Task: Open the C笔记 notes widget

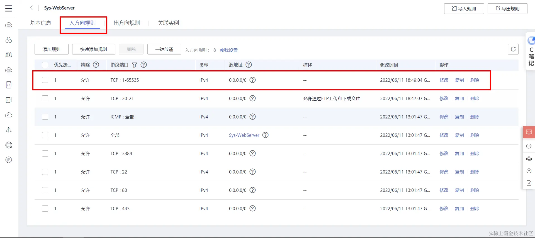Action: (531, 51)
